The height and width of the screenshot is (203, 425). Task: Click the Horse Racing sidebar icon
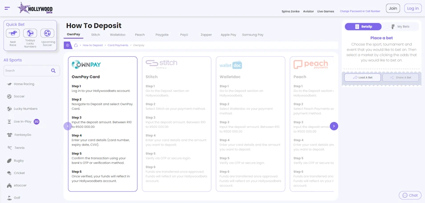click(9, 84)
